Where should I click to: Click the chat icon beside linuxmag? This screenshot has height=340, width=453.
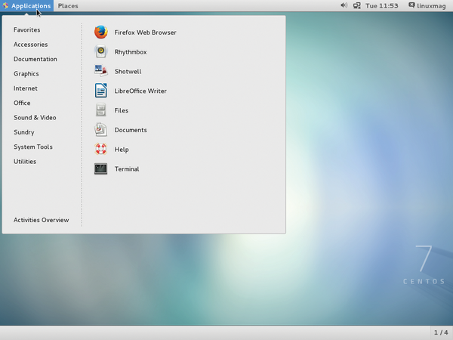pyautogui.click(x=411, y=5)
